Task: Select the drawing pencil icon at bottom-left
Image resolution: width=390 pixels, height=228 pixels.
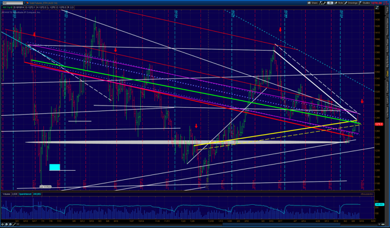Action: pyautogui.click(x=14, y=224)
